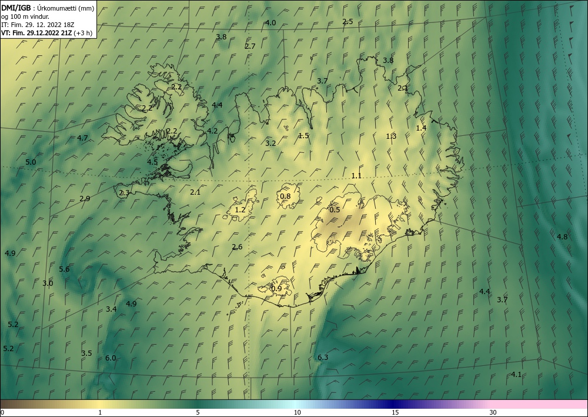The image size is (588, 417).
Task: Click the 2.6 value in south Iceland
Action: pos(237,246)
